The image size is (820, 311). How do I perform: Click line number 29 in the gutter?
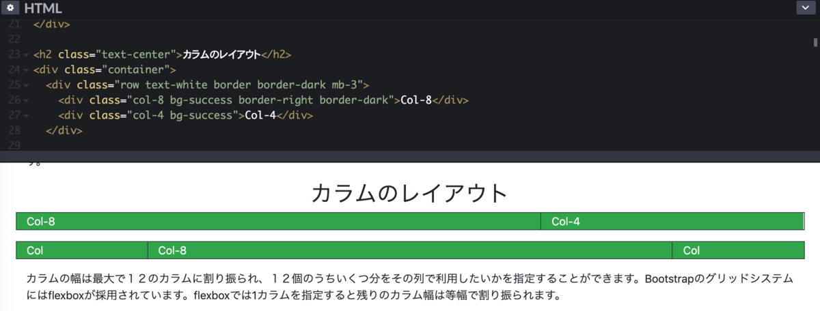click(x=15, y=145)
